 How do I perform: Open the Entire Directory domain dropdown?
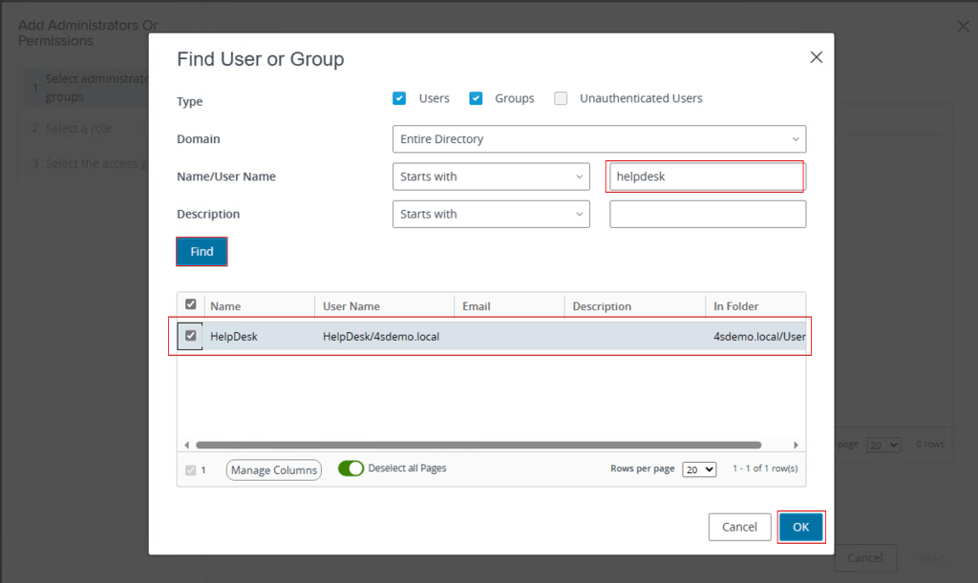[599, 139]
